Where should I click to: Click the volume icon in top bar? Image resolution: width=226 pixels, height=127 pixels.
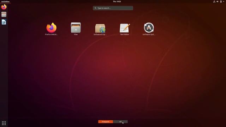coord(218,1)
